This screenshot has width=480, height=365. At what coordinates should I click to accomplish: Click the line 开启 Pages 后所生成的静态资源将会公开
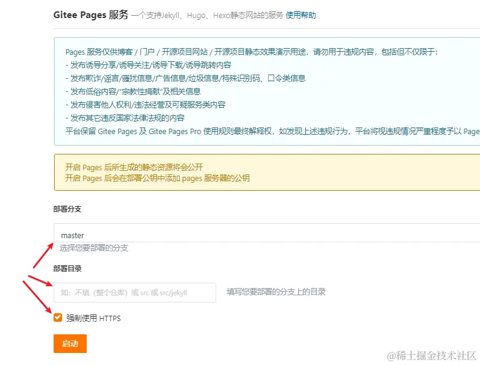pyautogui.click(x=134, y=167)
